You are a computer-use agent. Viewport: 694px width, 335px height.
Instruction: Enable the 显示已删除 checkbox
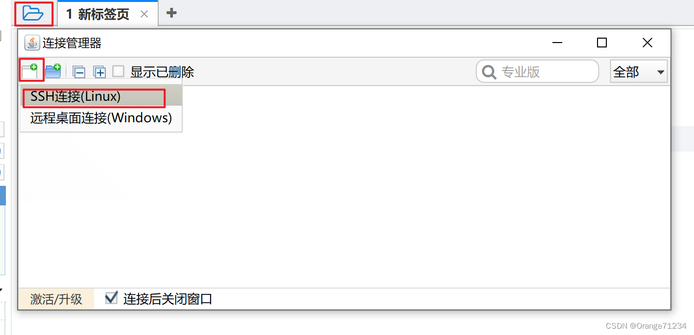click(118, 71)
